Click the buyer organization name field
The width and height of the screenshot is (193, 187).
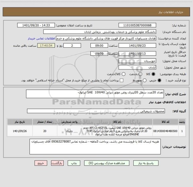(100, 32)
